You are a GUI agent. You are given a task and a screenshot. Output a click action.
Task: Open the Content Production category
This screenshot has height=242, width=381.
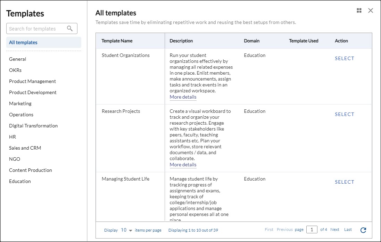pos(30,170)
